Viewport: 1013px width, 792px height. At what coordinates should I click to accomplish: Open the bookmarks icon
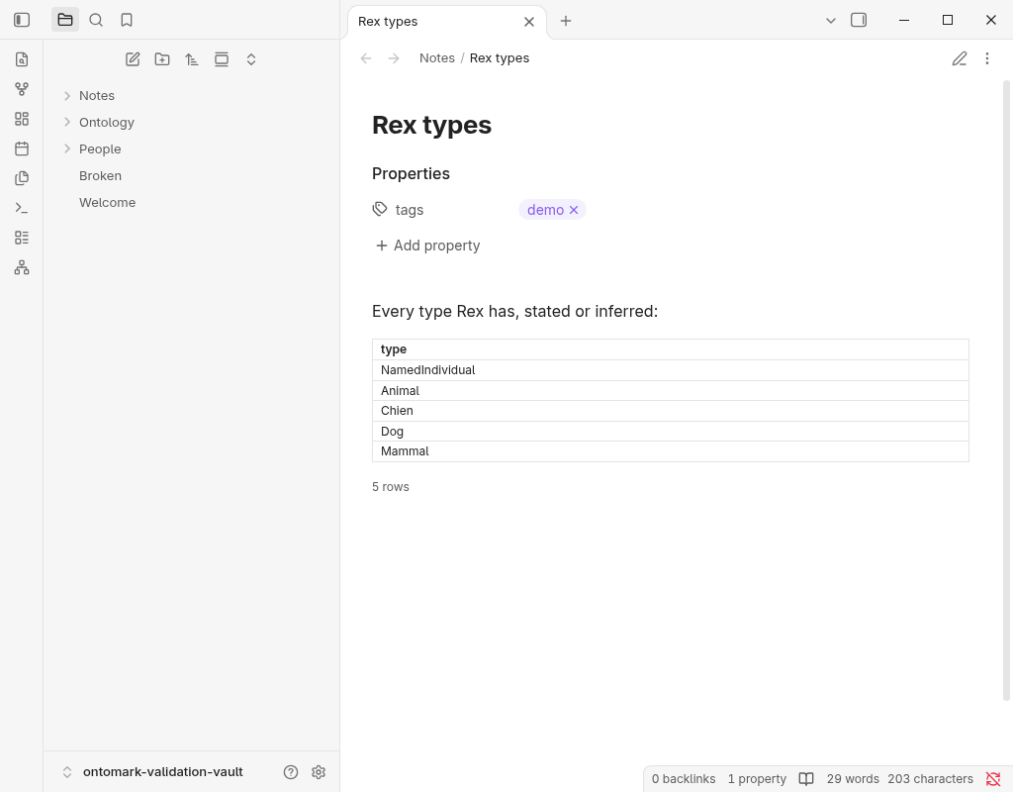127,20
